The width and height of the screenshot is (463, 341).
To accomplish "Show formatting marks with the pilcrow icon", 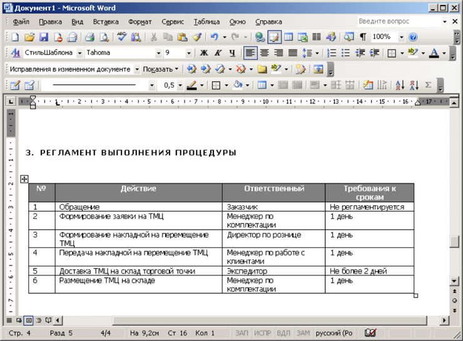I will pos(362,38).
